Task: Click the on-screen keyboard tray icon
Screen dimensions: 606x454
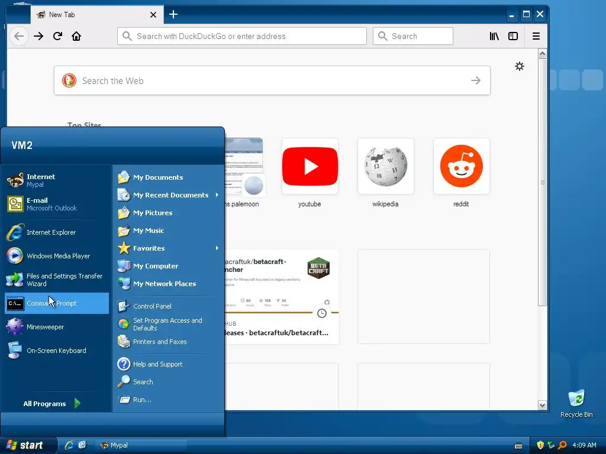Action: pos(518,446)
